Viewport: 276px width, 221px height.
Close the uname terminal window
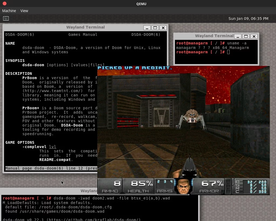(254, 36)
